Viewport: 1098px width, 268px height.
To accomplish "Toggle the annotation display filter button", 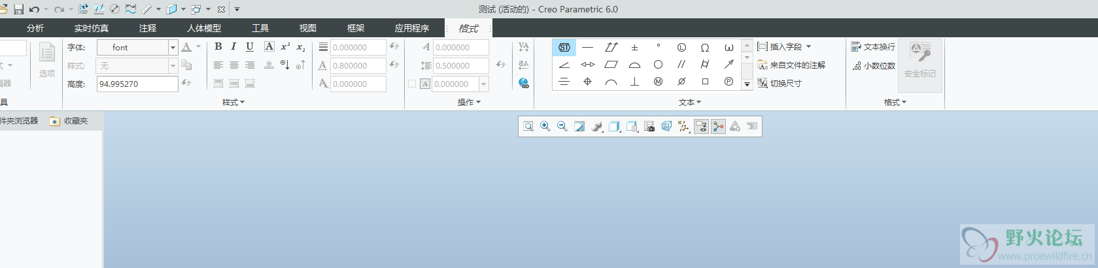I will pyautogui.click(x=701, y=127).
